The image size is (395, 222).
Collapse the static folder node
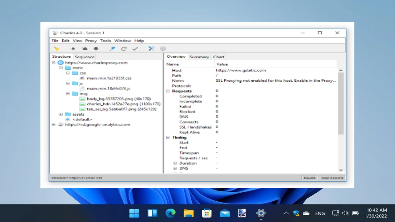[x=61, y=68]
